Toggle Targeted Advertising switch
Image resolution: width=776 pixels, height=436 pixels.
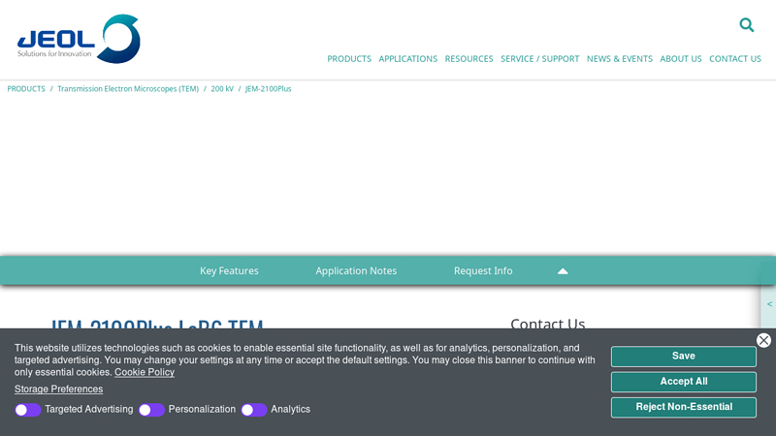[x=27, y=410]
